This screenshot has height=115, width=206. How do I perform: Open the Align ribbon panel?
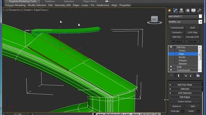[114, 5]
